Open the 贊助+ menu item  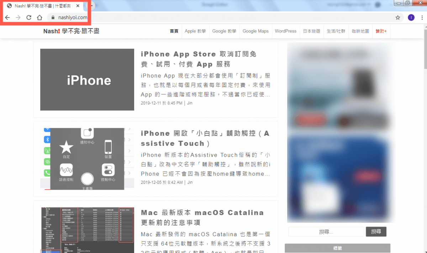coord(381,31)
